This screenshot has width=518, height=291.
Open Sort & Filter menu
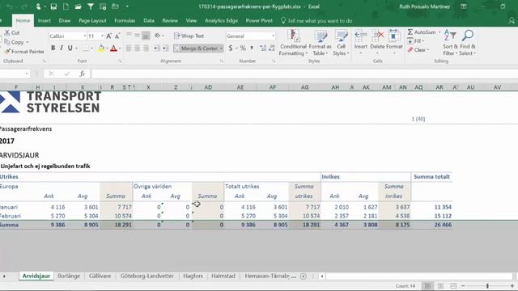pyautogui.click(x=450, y=43)
